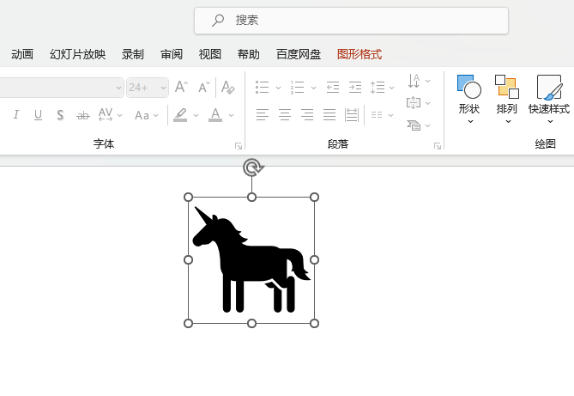Open 快速样式 quick styles gallery
The image size is (574, 396).
click(x=549, y=100)
